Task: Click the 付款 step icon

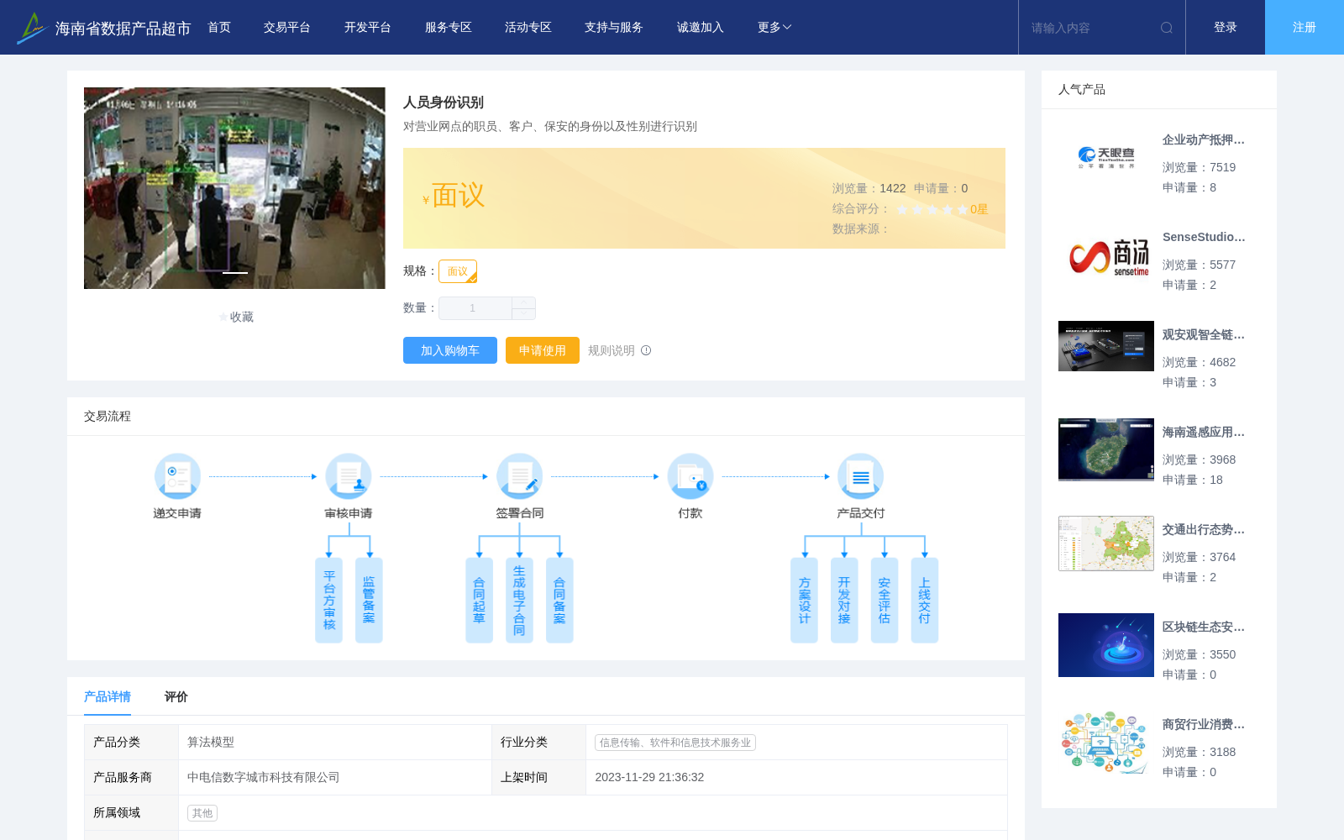Action: (690, 476)
